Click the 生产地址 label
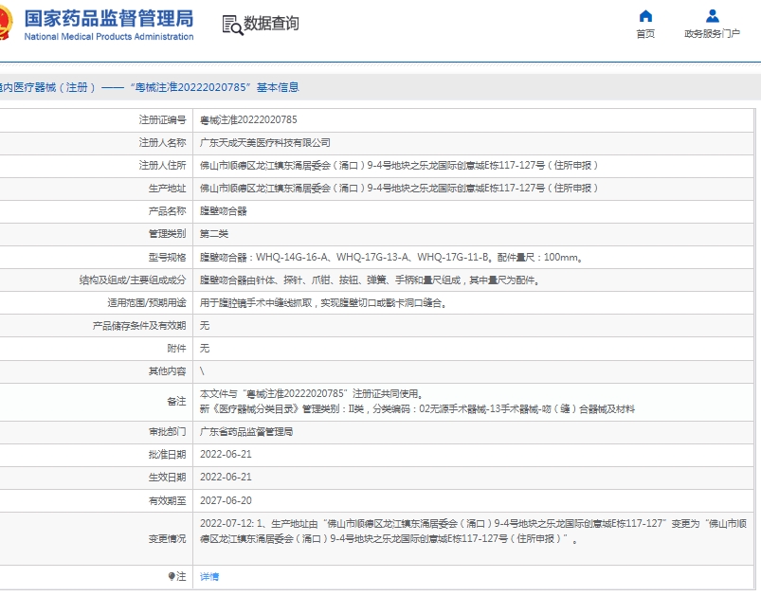 168,189
